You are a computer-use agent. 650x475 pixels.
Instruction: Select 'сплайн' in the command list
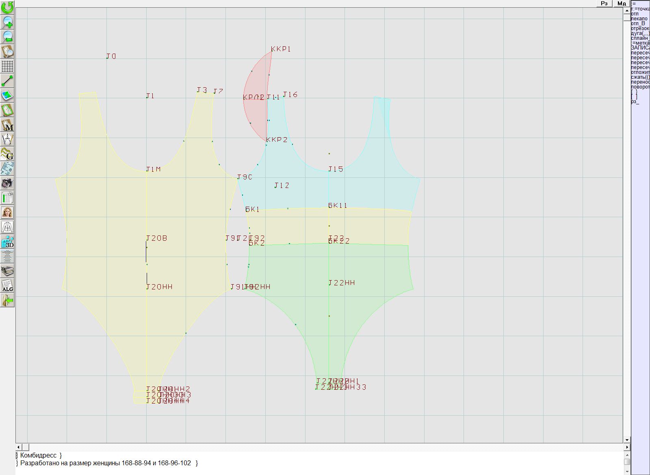640,38
